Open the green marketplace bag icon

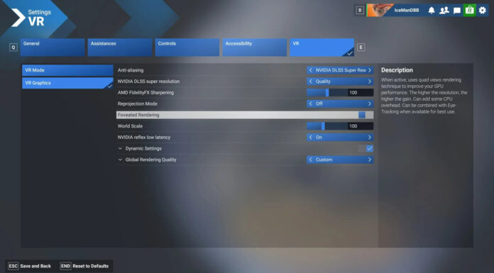coord(469,11)
